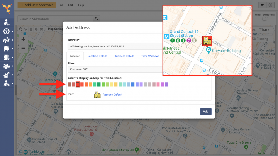
Task: Expand the help sidebar submenu arrow
Action: [12, 31]
